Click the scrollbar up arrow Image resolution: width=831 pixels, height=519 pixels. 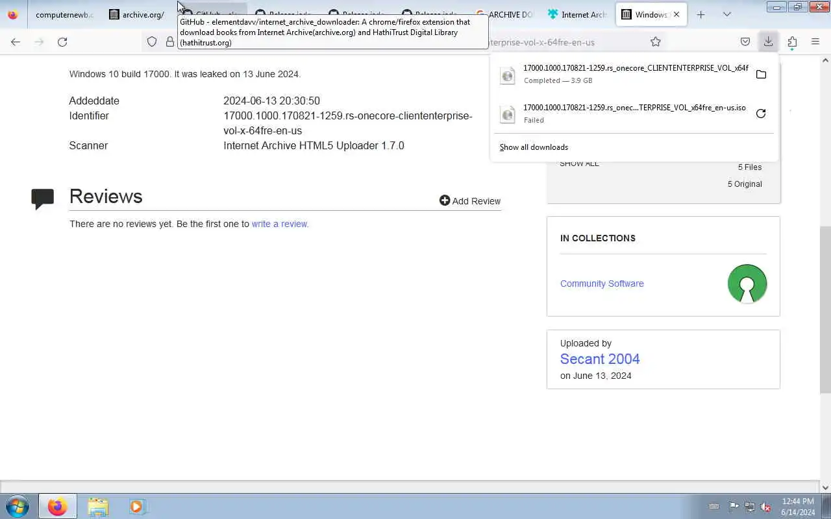click(x=825, y=60)
